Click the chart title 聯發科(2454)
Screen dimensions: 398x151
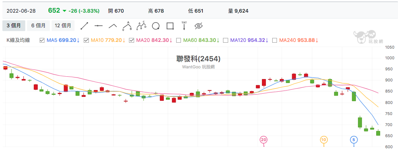(198, 59)
